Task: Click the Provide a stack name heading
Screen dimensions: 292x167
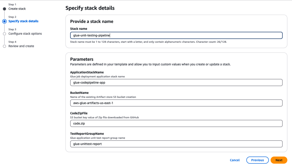Action: pyautogui.click(x=92, y=22)
